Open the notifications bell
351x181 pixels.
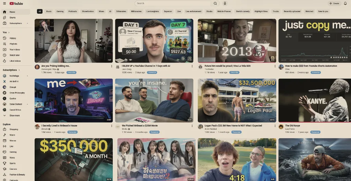click(345, 3)
